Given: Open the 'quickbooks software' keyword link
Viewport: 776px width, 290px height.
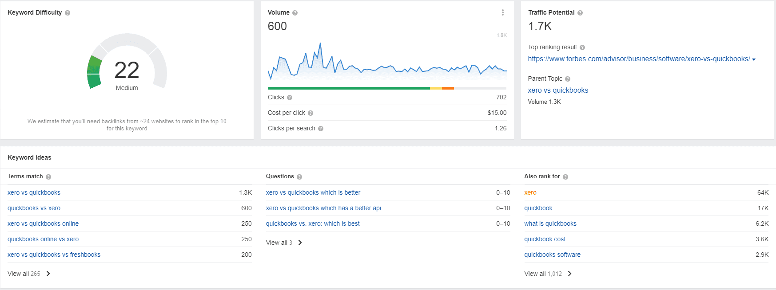Looking at the screenshot, I should coord(552,255).
